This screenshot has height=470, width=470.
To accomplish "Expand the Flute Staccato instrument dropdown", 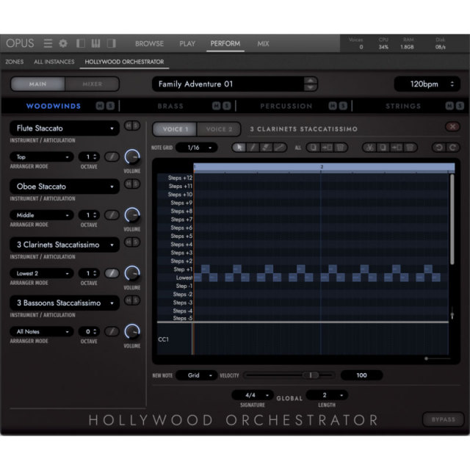I will [65, 129].
